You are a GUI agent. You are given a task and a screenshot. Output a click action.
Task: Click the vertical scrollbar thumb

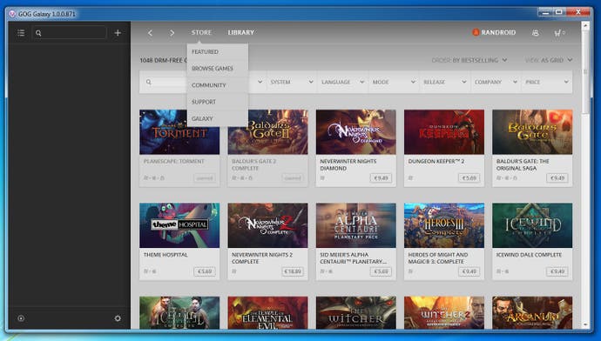(x=585, y=71)
